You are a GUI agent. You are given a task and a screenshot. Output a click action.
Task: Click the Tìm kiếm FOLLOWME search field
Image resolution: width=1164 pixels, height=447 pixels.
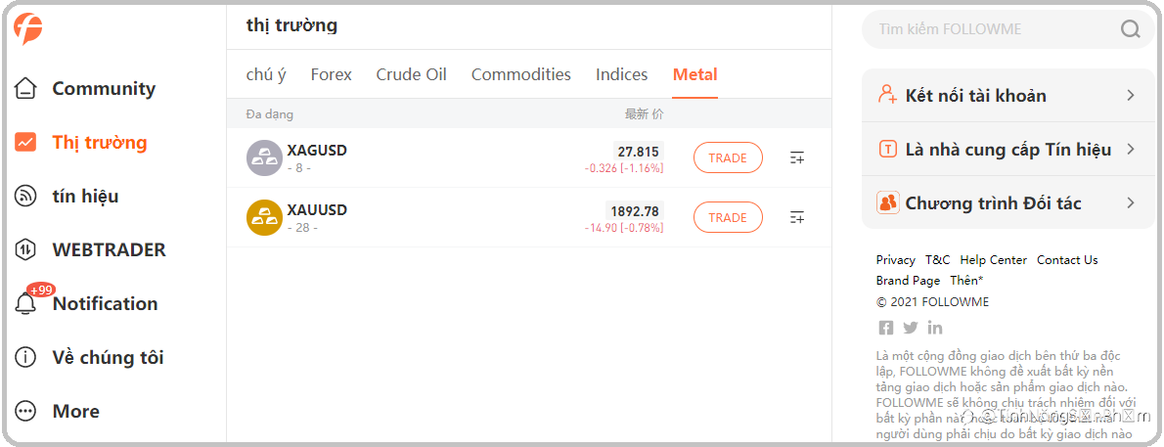coord(988,29)
